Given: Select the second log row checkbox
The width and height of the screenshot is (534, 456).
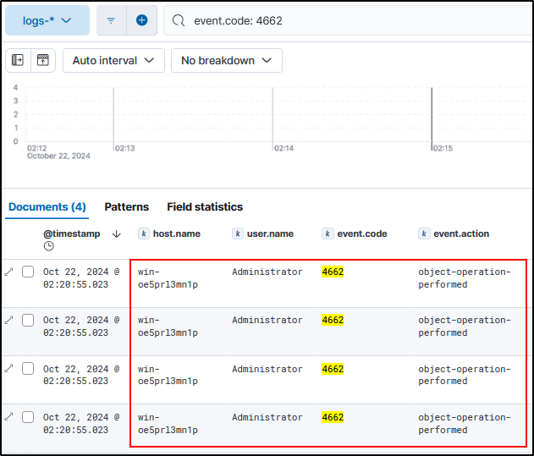Looking at the screenshot, I should pos(28,320).
